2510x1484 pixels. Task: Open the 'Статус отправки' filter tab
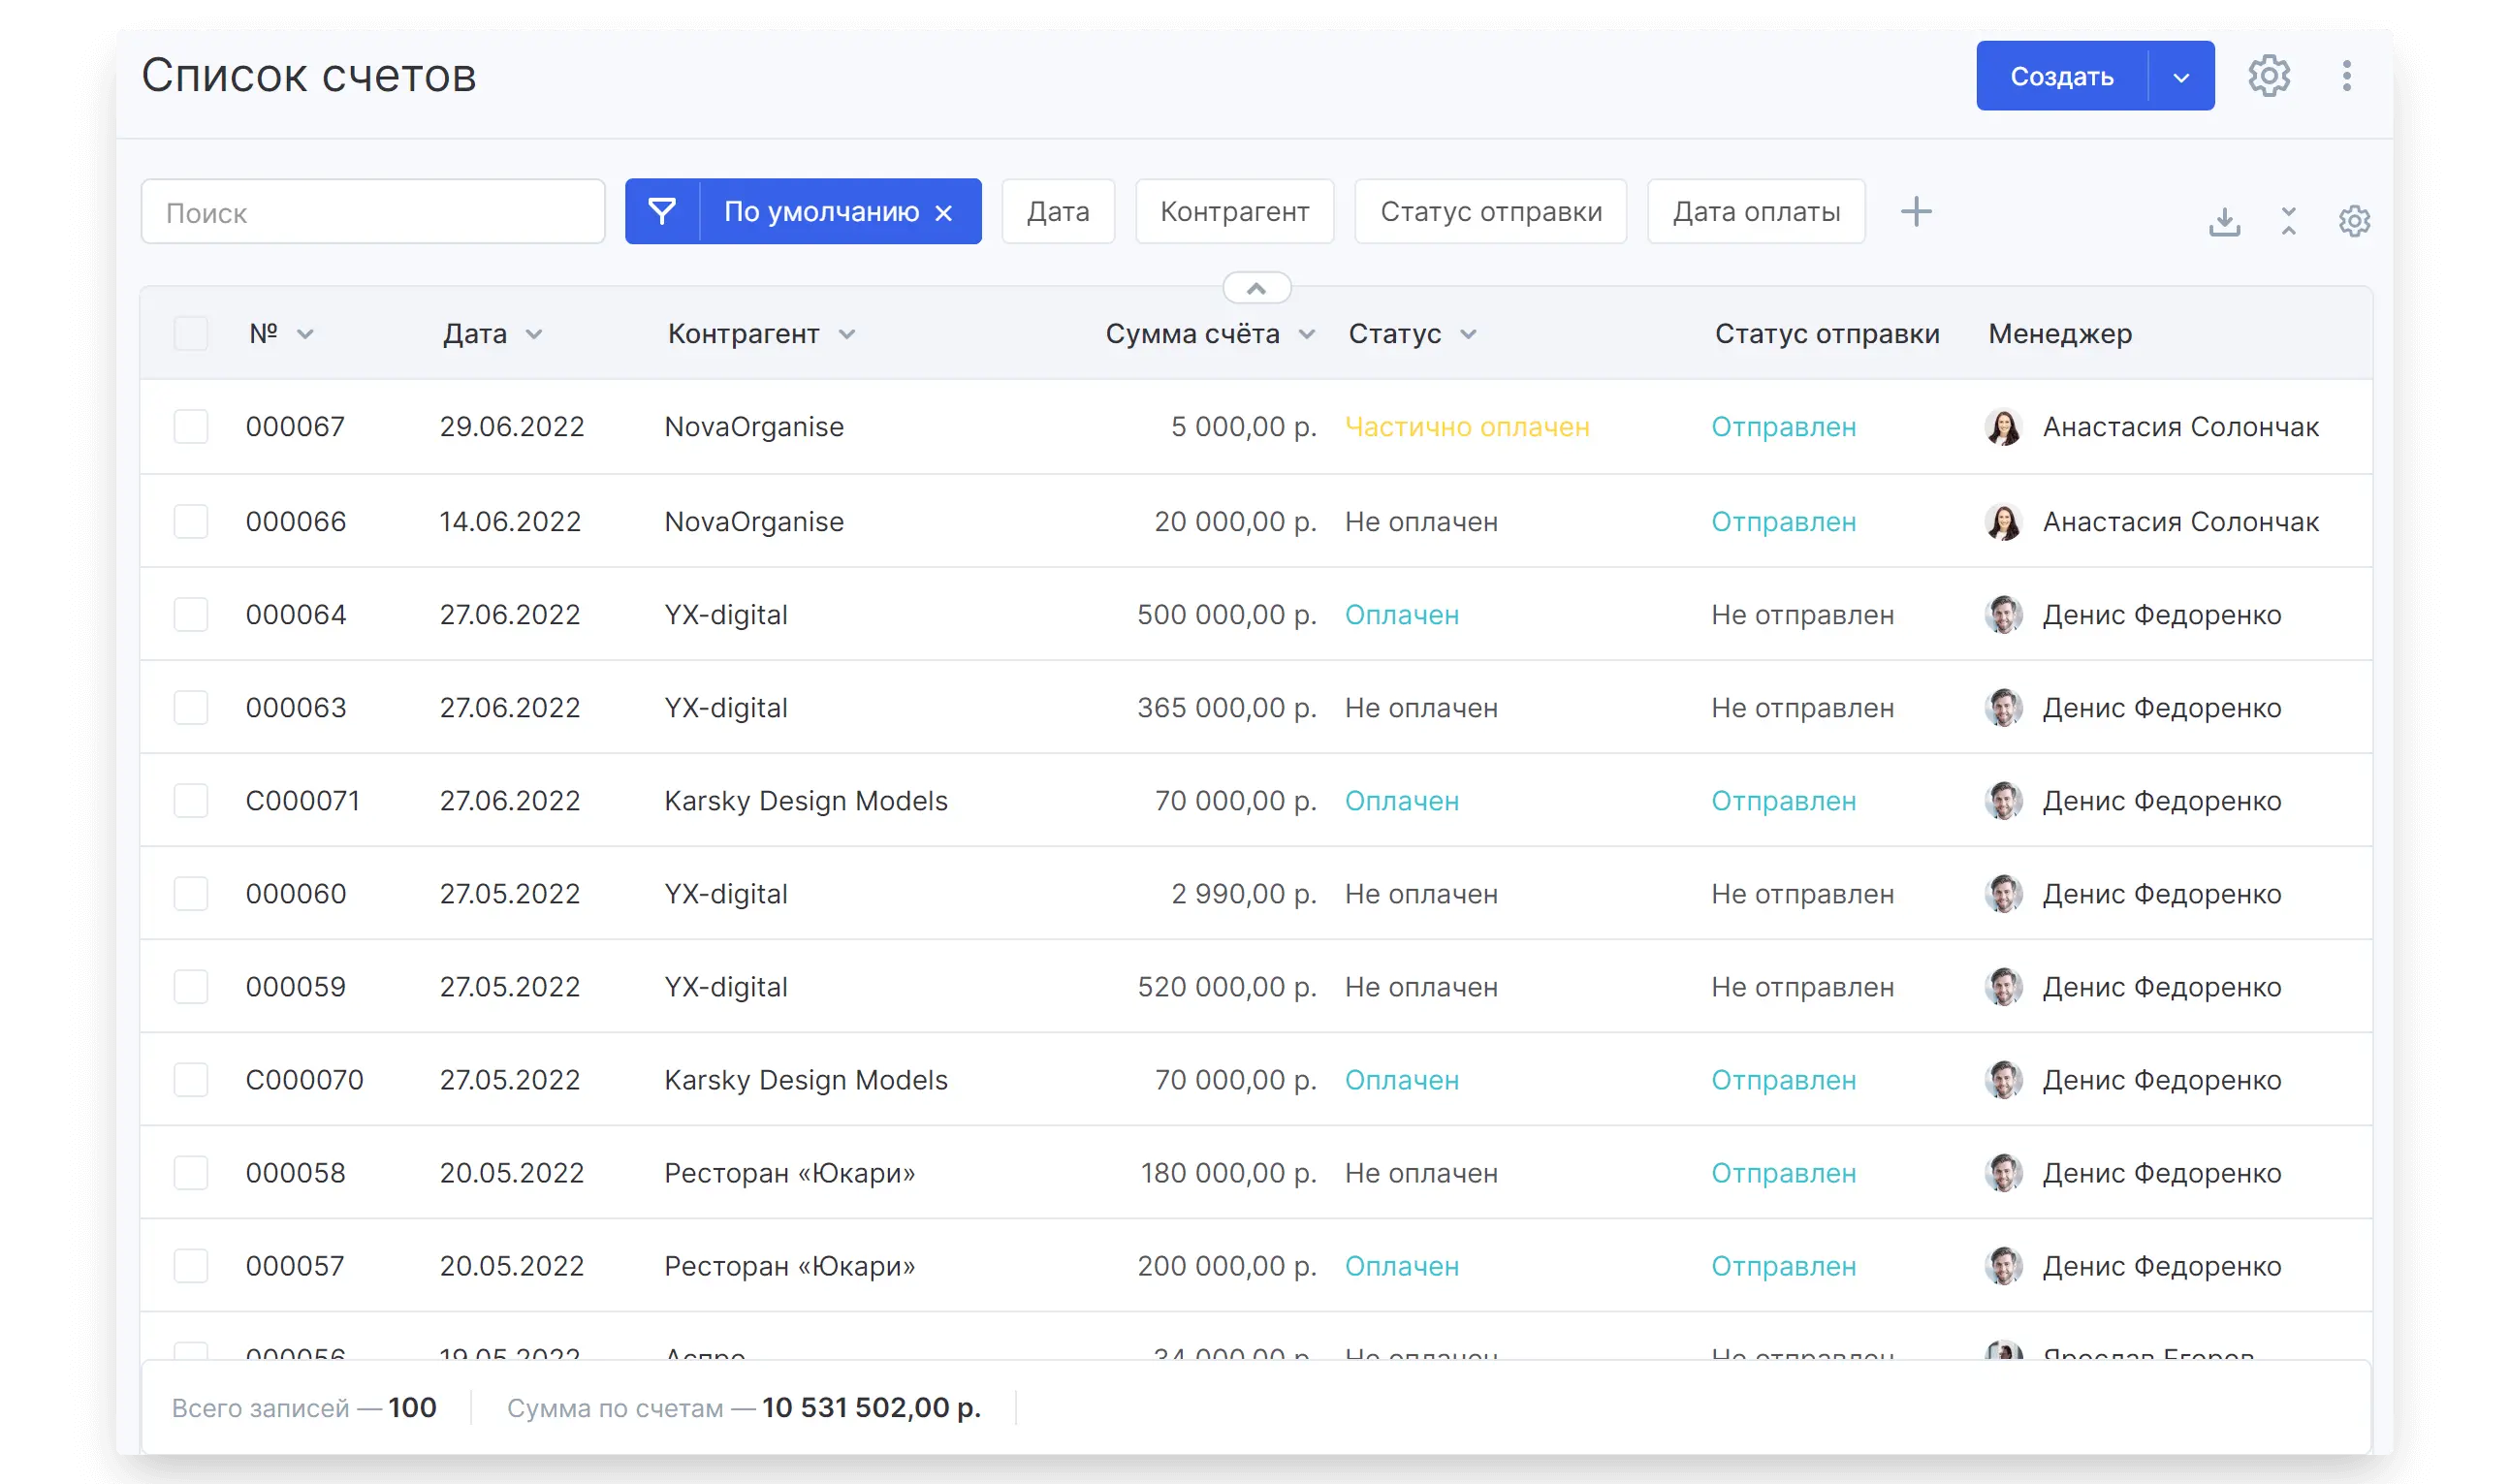(1490, 211)
